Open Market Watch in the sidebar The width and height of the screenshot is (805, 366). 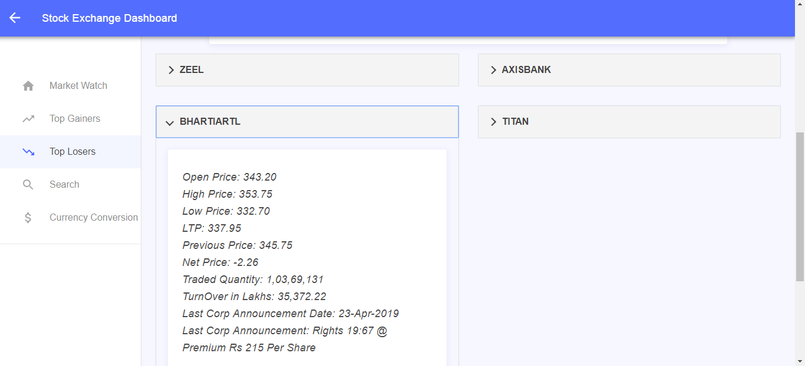(x=71, y=86)
